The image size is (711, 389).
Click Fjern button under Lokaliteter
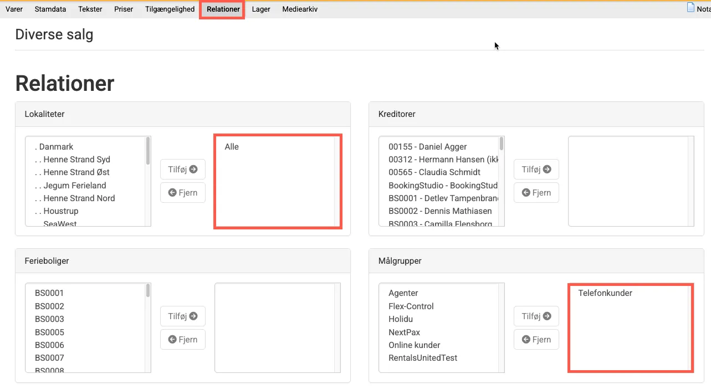click(x=183, y=193)
